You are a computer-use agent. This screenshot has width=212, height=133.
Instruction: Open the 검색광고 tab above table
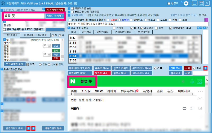click(x=87, y=32)
